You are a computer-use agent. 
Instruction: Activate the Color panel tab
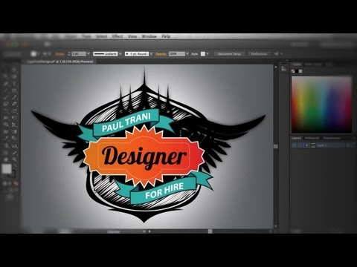[297, 65]
